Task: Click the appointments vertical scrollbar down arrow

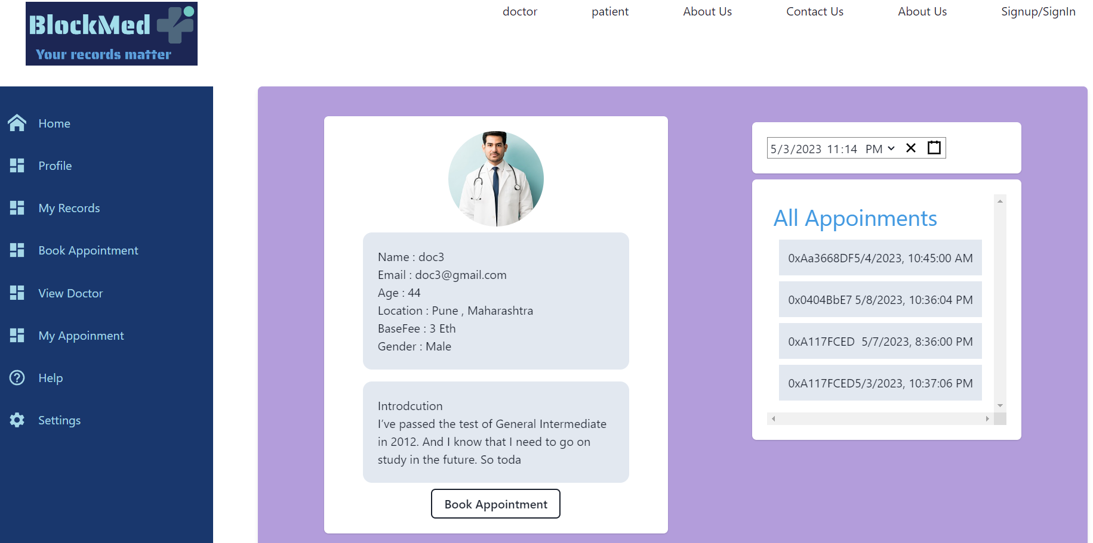Action: click(1000, 405)
